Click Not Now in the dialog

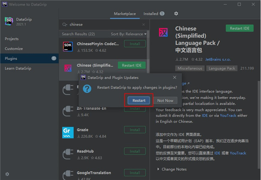coord(165,100)
